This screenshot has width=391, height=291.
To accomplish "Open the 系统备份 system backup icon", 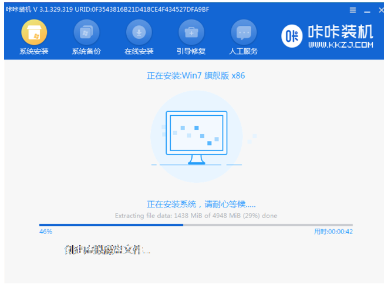I will tap(86, 32).
